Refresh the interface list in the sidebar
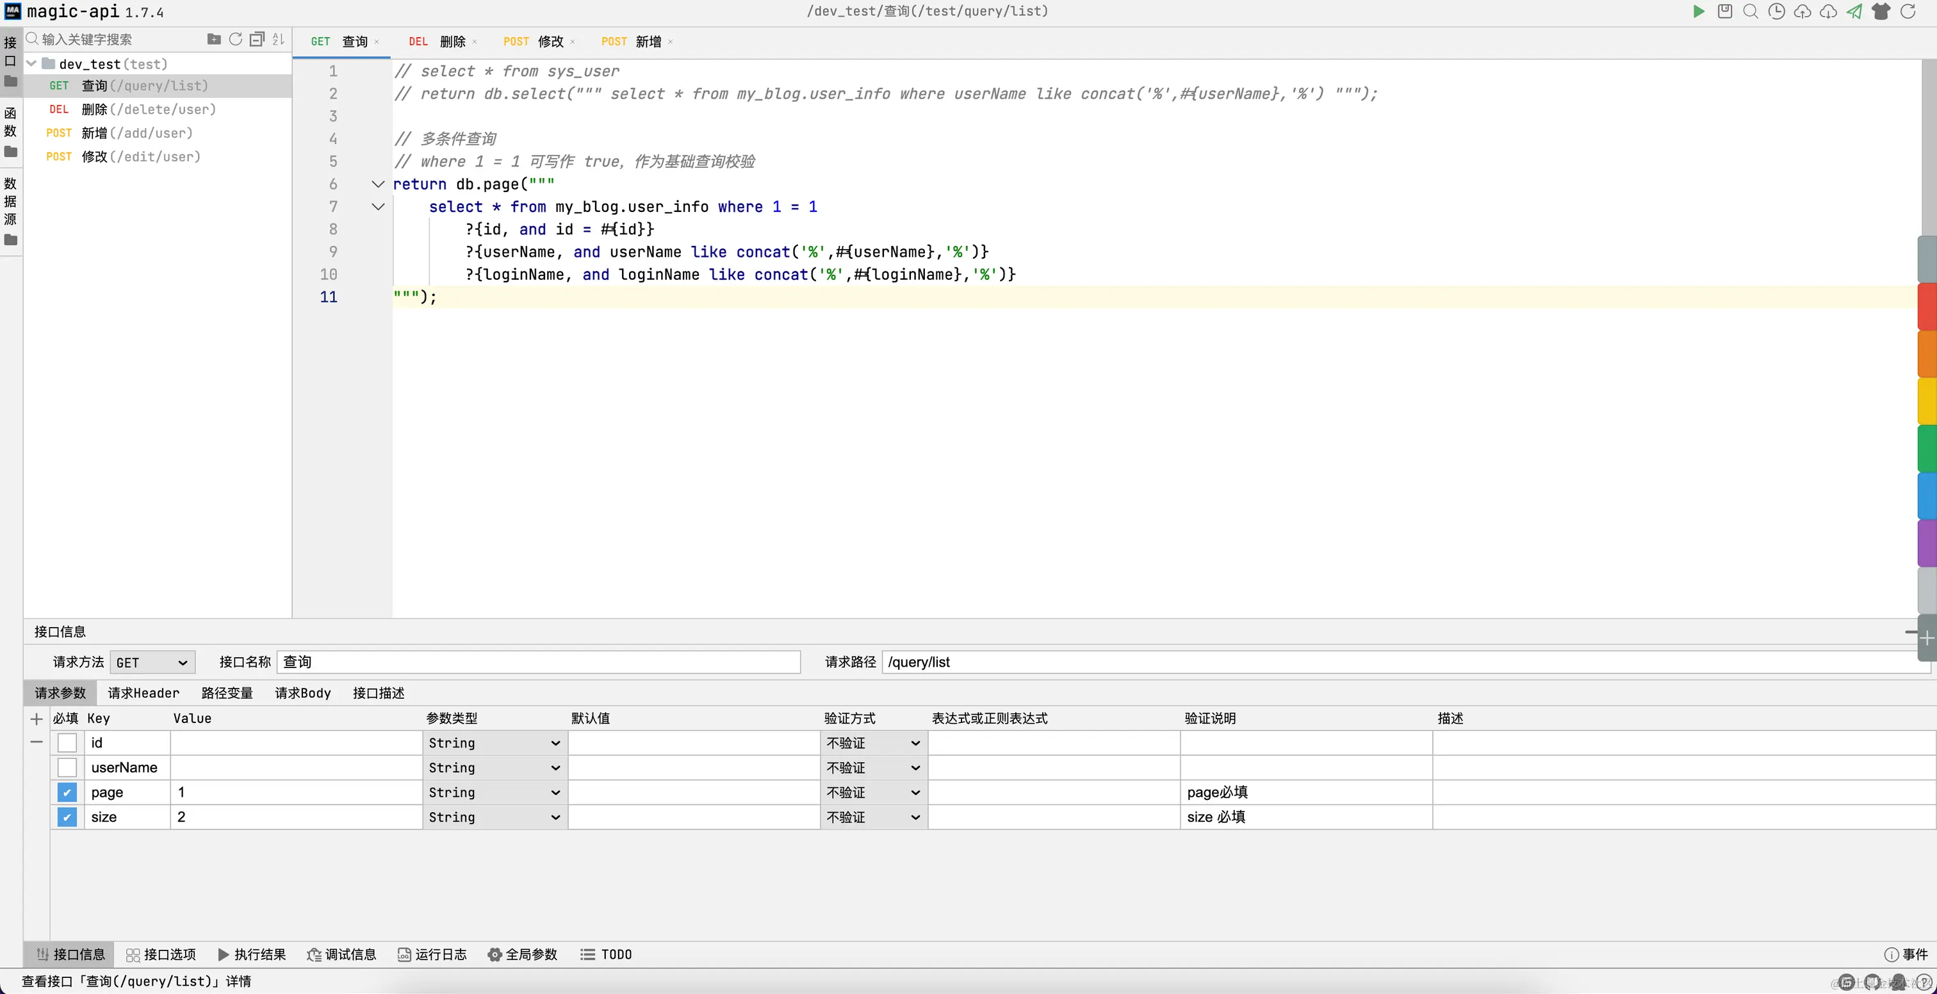Viewport: 1937px width, 994px height. pyautogui.click(x=235, y=39)
